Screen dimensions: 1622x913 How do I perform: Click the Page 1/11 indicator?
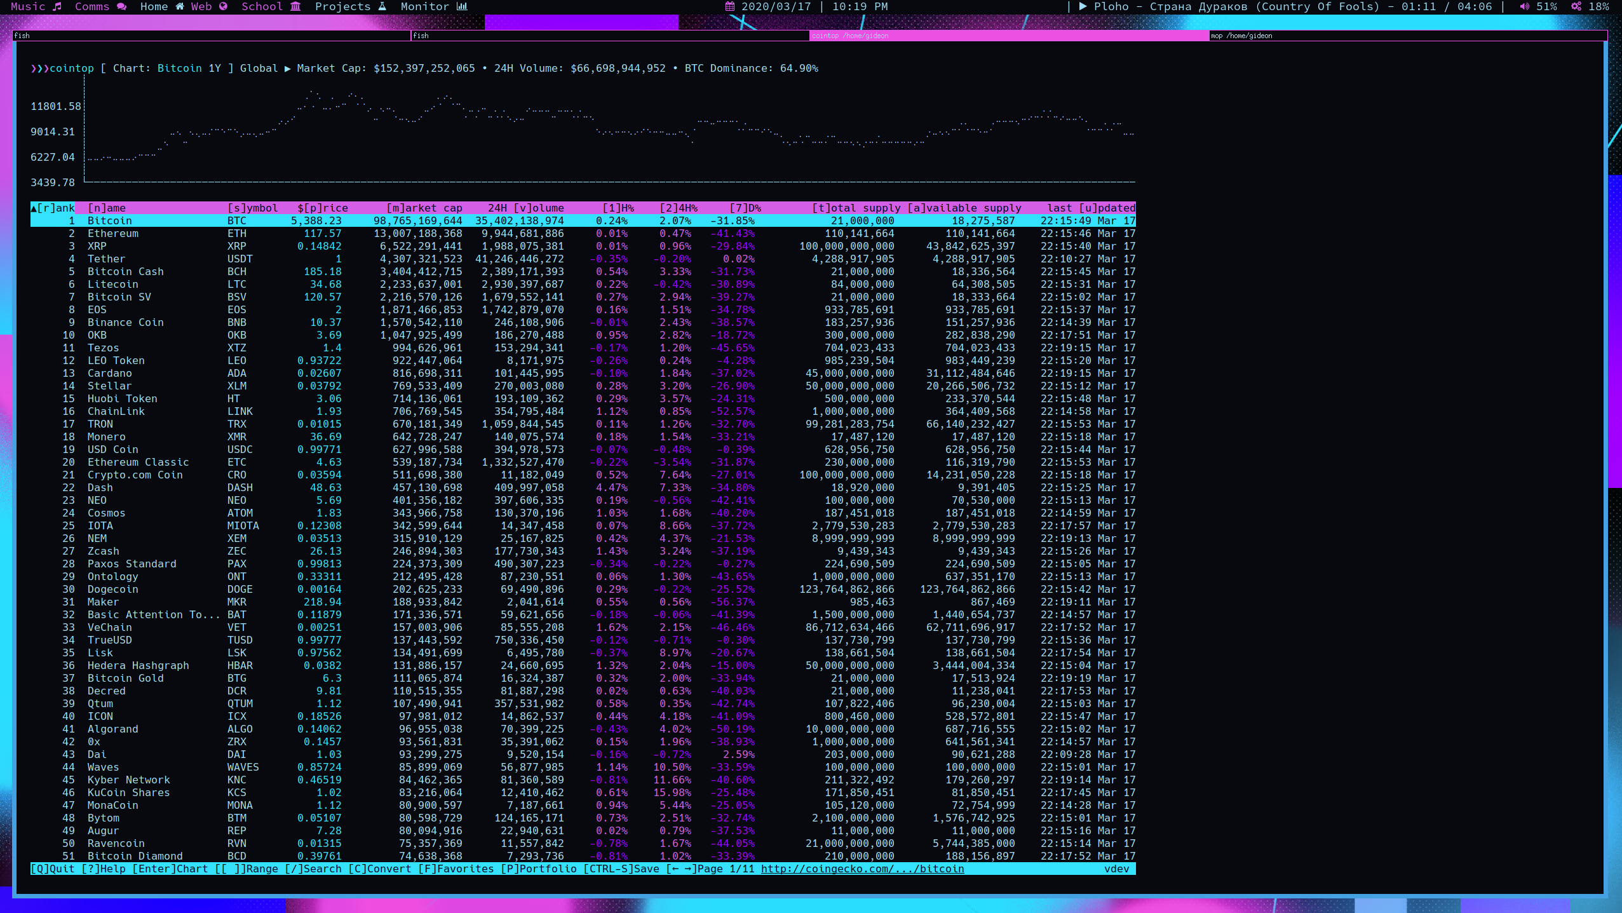pos(726,869)
